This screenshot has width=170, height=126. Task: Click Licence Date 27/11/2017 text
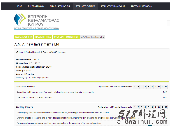(28, 63)
